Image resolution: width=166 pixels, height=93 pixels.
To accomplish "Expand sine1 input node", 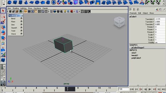I will click(x=134, y=53).
